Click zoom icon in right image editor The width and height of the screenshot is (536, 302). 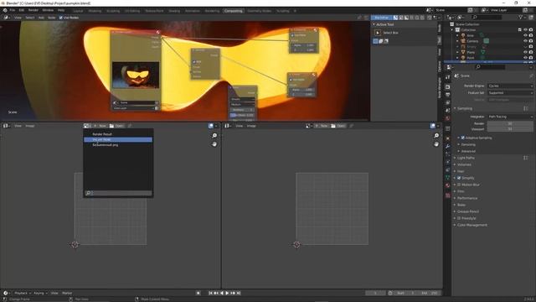coord(436,136)
